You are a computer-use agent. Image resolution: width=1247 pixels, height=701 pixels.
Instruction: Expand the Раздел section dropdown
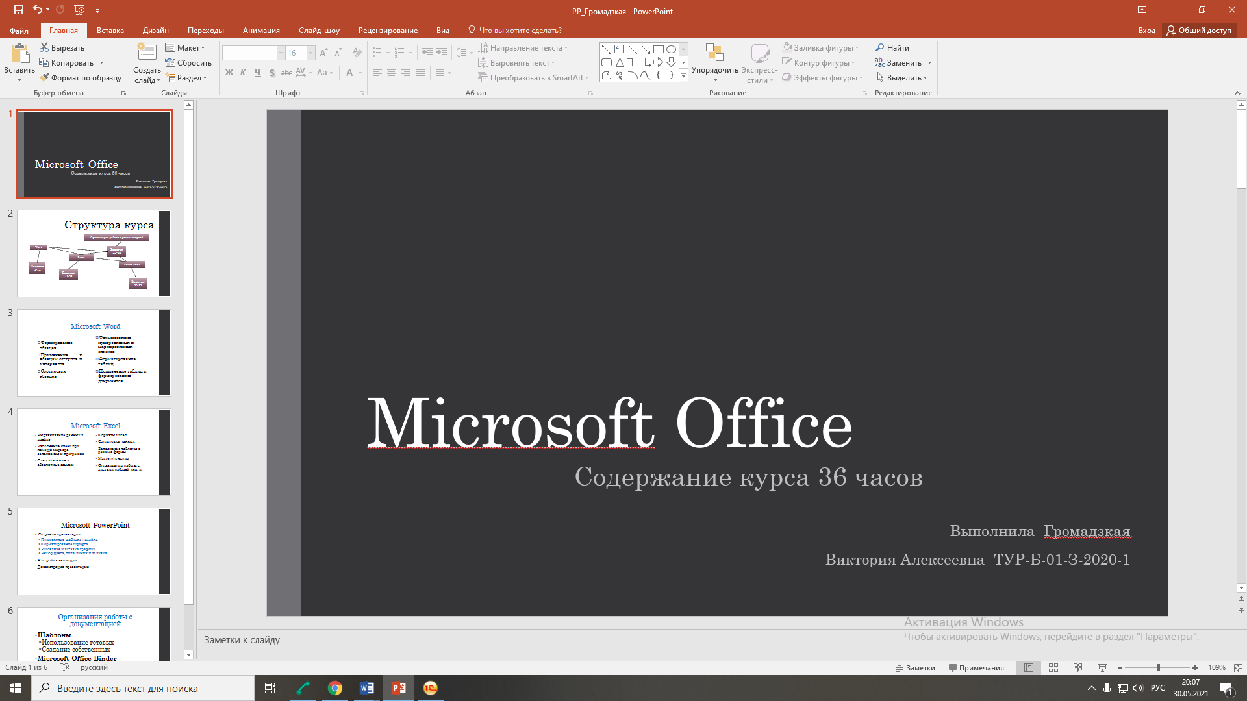(186, 77)
